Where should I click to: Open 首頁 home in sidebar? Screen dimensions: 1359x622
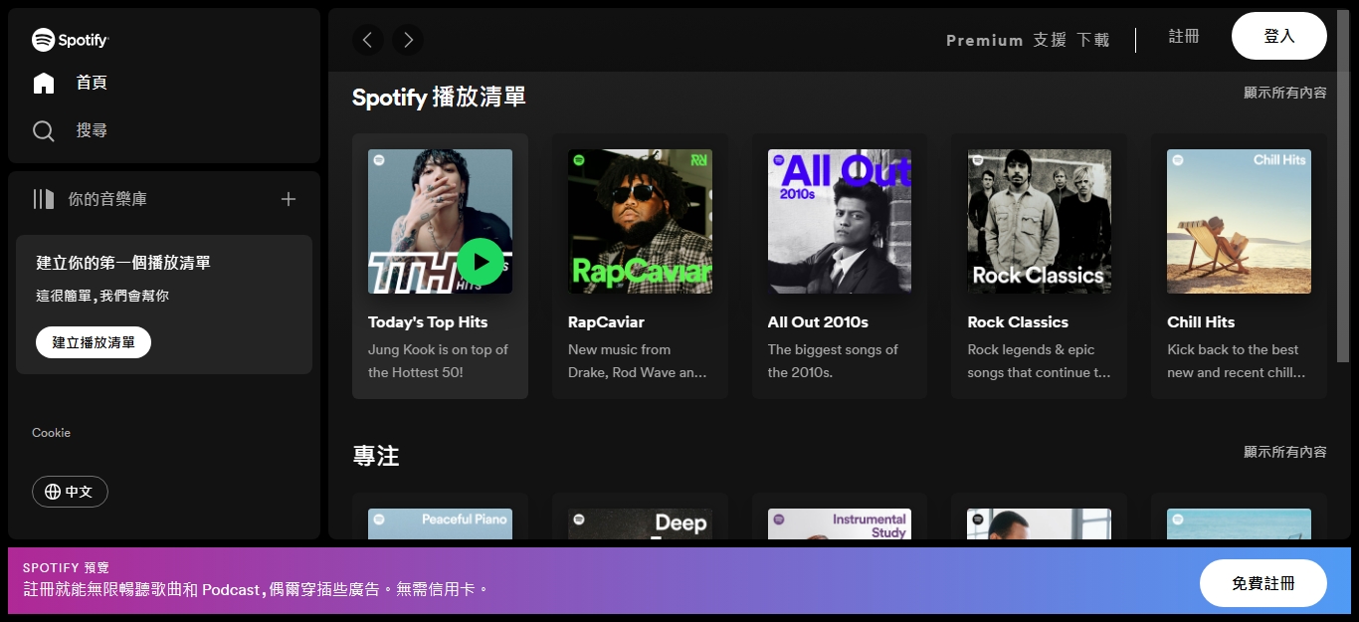coord(70,83)
